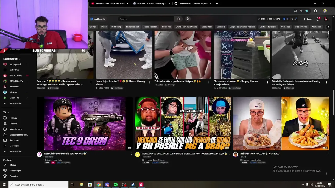The width and height of the screenshot is (335, 188).
Task: Select the Básquetbol filter chip
Action: tap(206, 27)
